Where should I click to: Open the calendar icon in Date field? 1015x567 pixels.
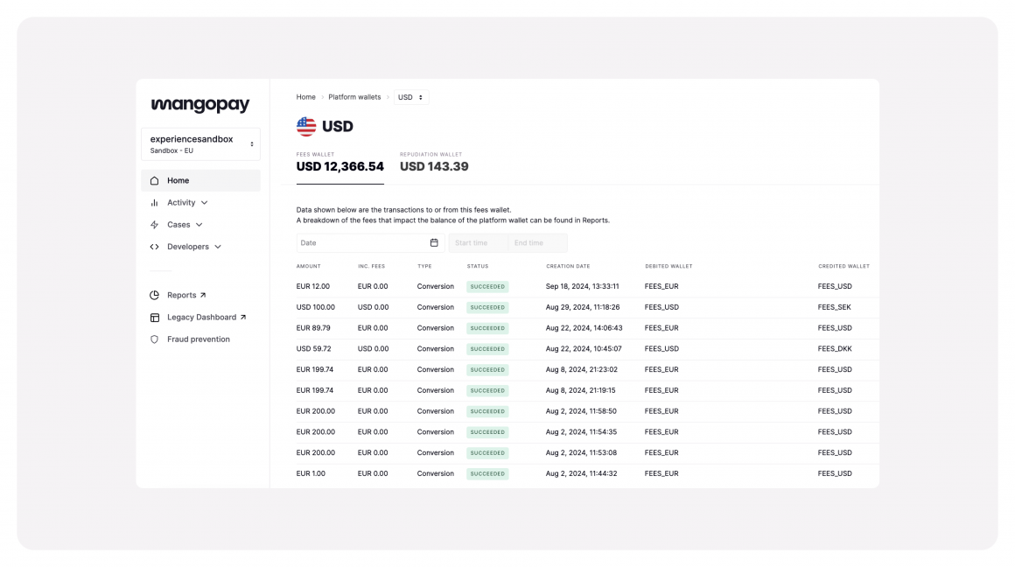434,243
